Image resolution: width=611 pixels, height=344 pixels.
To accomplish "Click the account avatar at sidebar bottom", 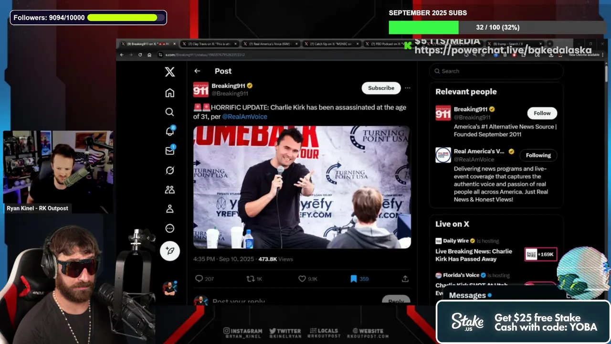I will point(169,288).
